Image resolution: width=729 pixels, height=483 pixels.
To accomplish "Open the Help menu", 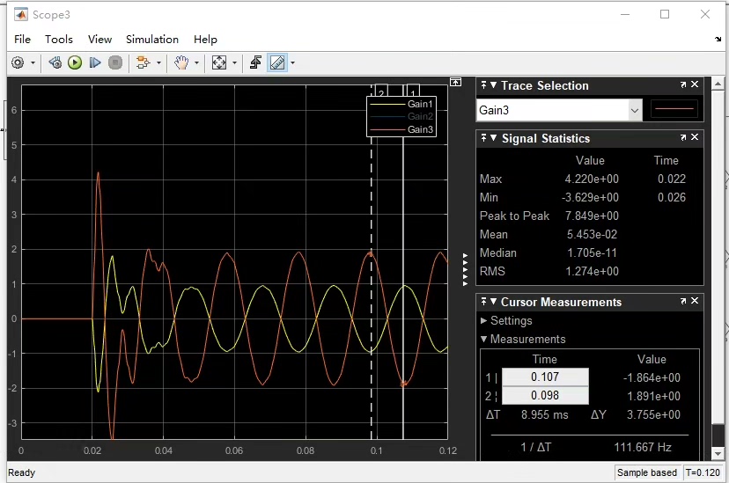I will coord(205,40).
